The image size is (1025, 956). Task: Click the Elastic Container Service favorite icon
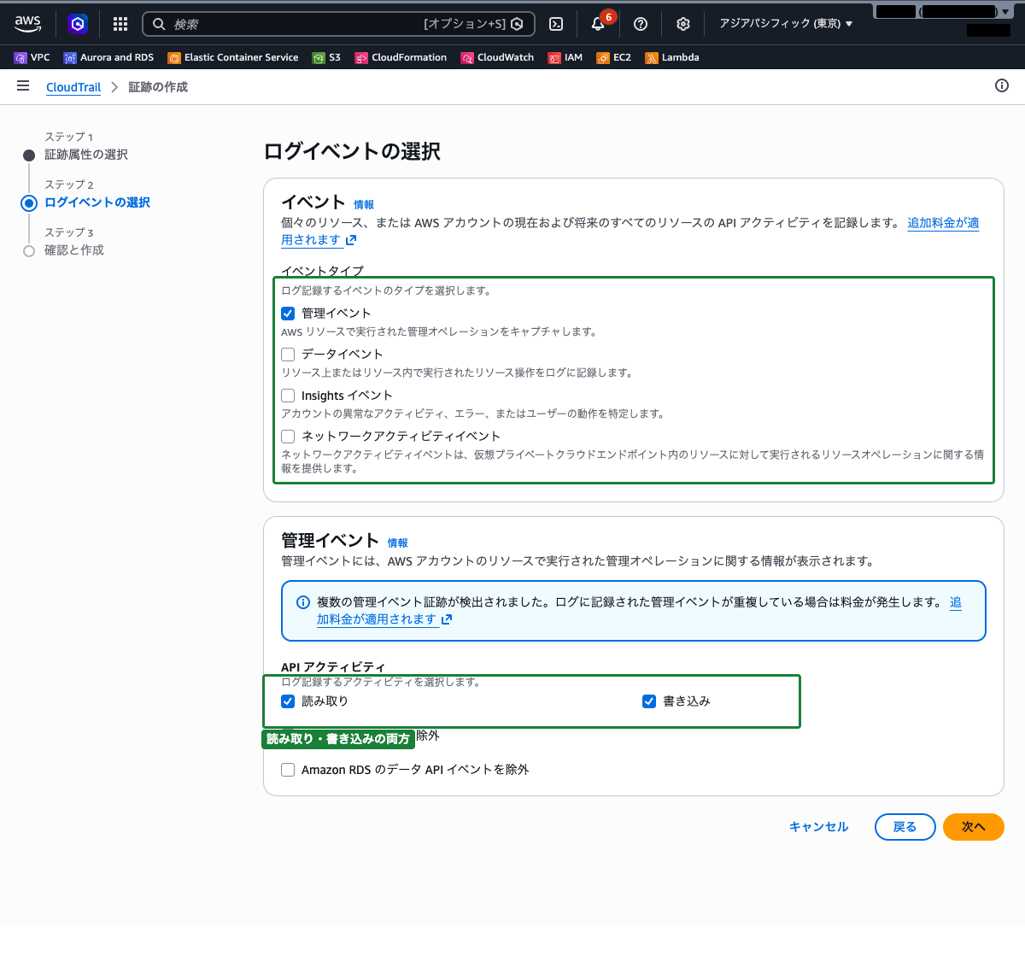(174, 58)
